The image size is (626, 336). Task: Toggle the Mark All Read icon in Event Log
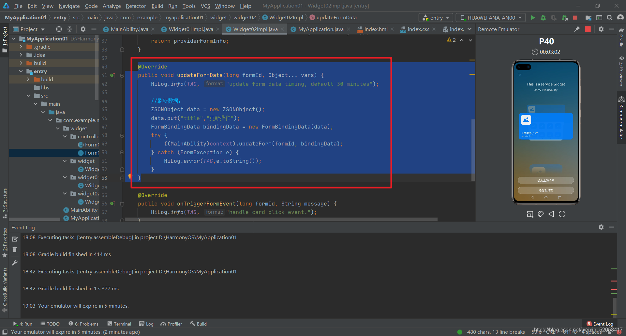point(15,239)
